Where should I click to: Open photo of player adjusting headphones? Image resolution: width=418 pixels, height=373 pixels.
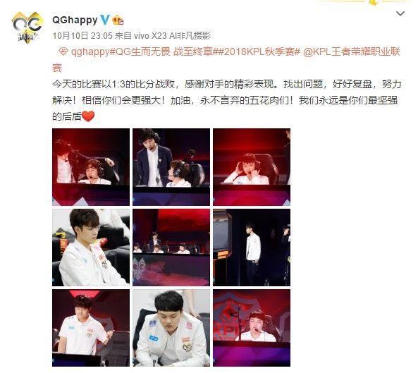tap(252, 167)
